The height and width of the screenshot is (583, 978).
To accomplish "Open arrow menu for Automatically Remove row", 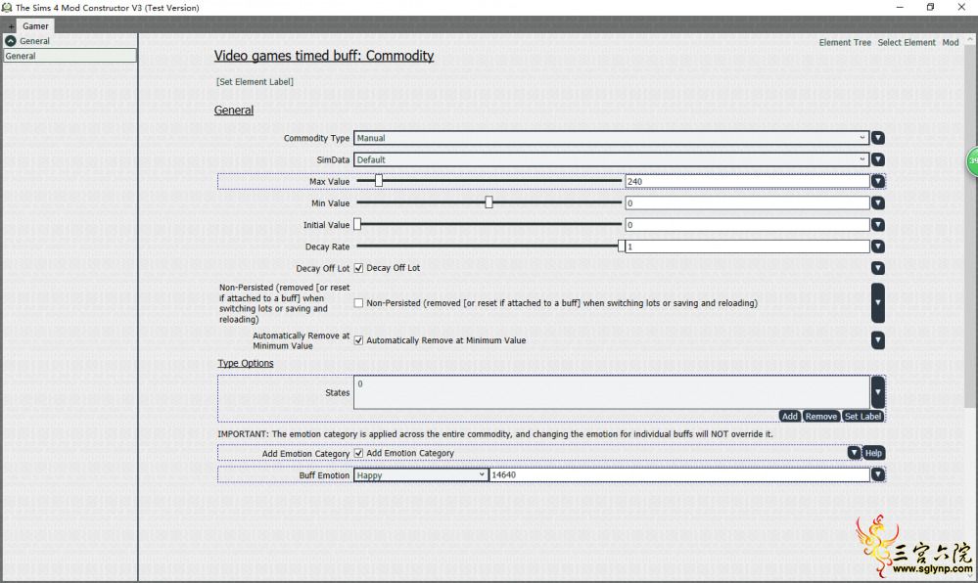I will (877, 340).
